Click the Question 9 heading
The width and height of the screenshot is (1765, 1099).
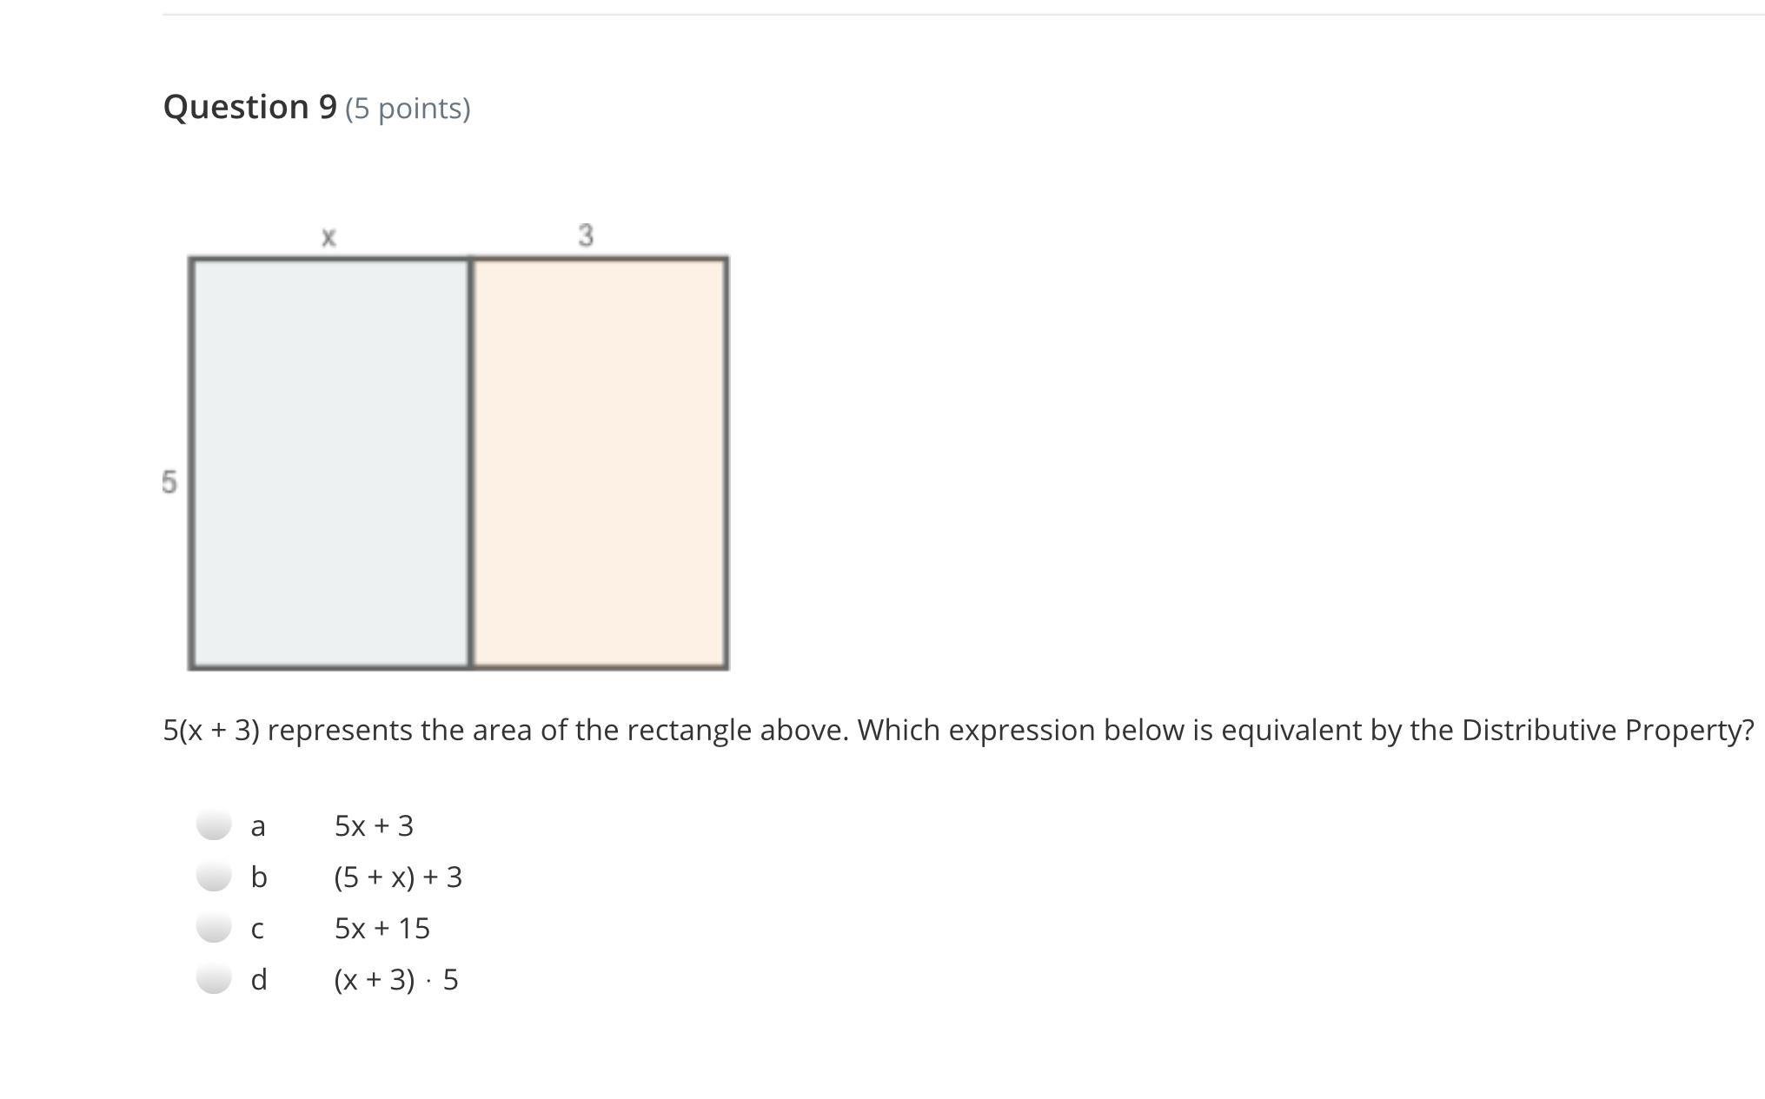point(249,107)
